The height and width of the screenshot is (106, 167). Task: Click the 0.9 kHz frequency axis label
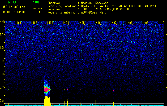(2, 61)
